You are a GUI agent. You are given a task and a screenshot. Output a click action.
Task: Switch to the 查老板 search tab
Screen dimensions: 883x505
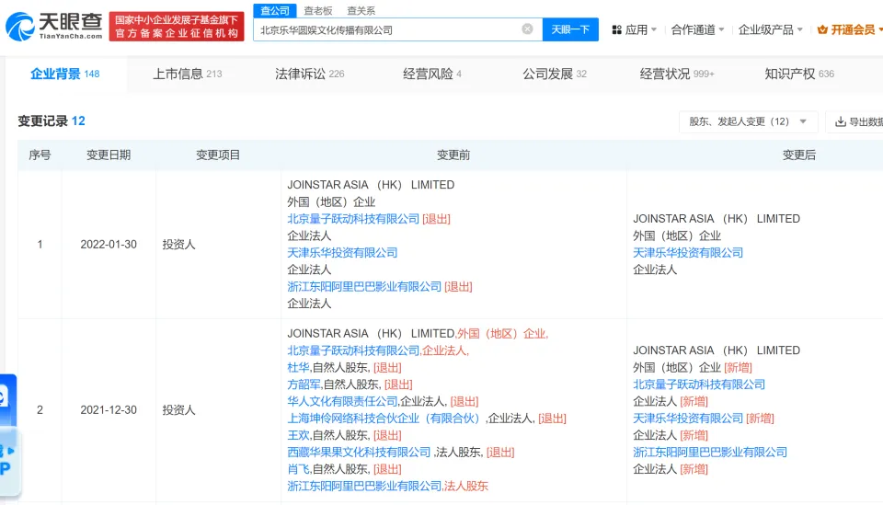click(x=318, y=11)
